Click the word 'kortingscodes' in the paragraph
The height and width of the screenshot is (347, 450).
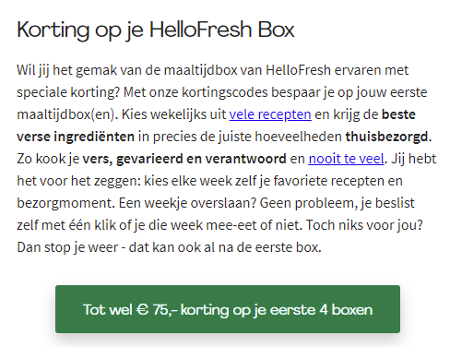225,92
